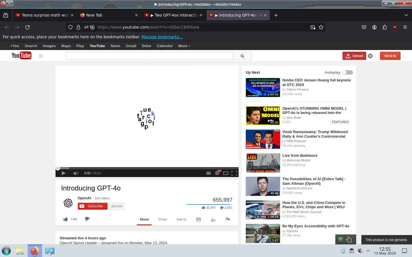Open the Firefox application menu
Image resolution: width=412 pixels, height=257 pixels.
point(405,27)
